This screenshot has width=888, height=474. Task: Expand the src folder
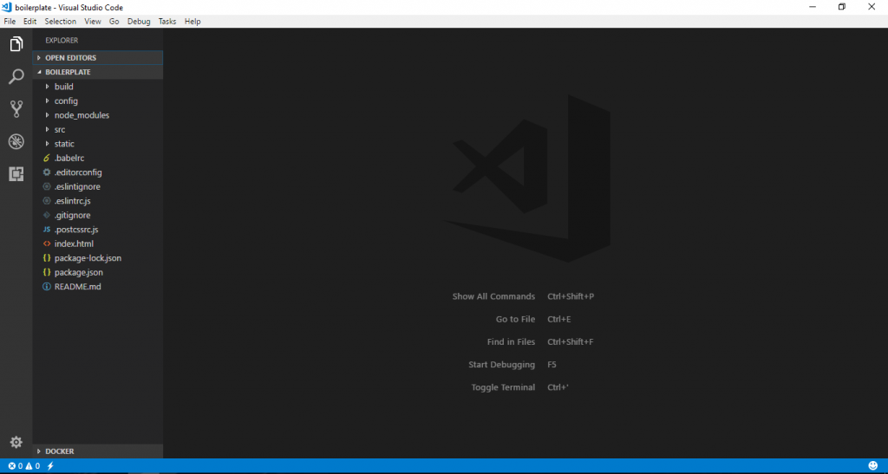click(x=60, y=130)
